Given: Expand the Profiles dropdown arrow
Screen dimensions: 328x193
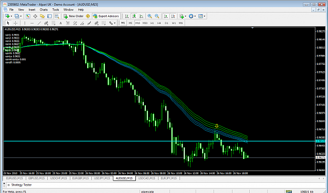Looking at the screenshot, I should (20, 16).
